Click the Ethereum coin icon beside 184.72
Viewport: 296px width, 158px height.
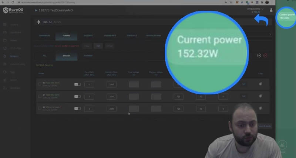pos(39,22)
